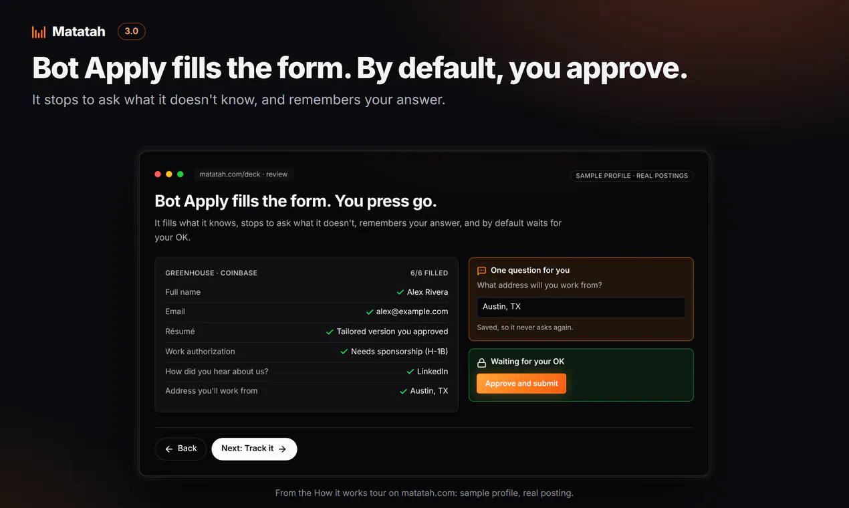Click the Saved, so it never asks again note
Image resolution: width=849 pixels, height=508 pixels.
click(525, 328)
